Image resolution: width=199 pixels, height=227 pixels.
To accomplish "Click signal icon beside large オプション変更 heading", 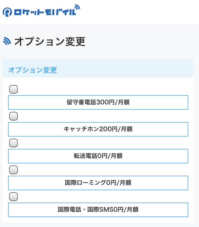I will click(x=7, y=41).
